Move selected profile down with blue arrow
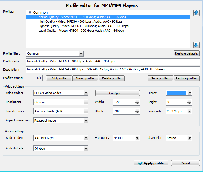This screenshot has height=172, width=203. tap(196, 45)
